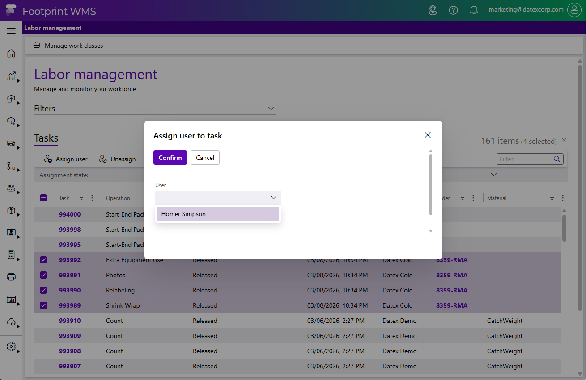Screen dimensions: 586x380
Task: Click the notifications bell icon
Action: (x=474, y=10)
